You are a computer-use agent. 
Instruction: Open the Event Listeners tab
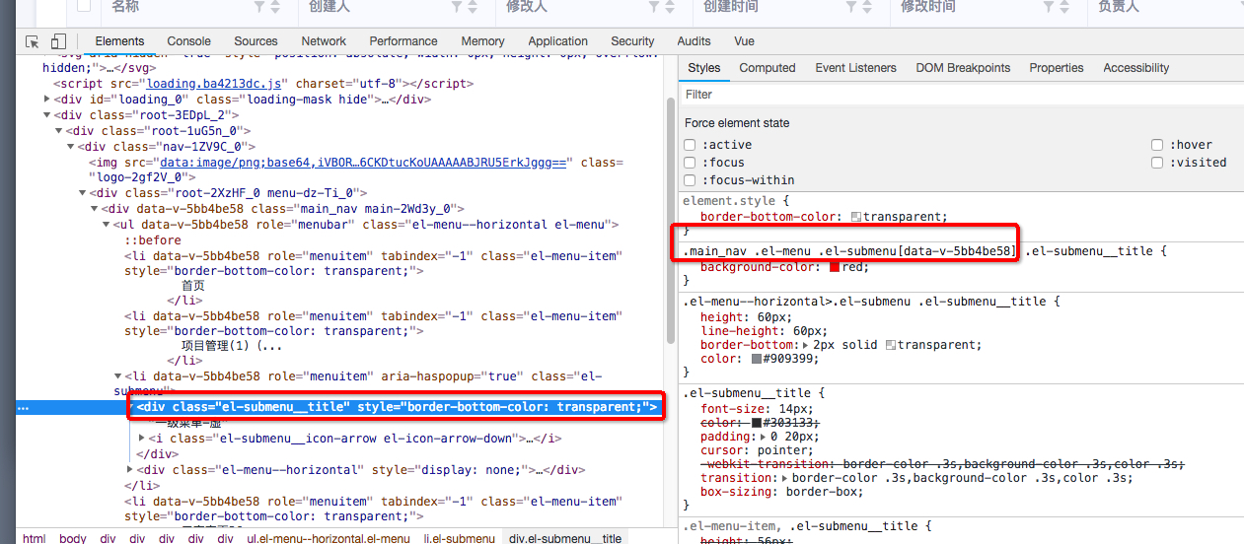click(x=855, y=68)
